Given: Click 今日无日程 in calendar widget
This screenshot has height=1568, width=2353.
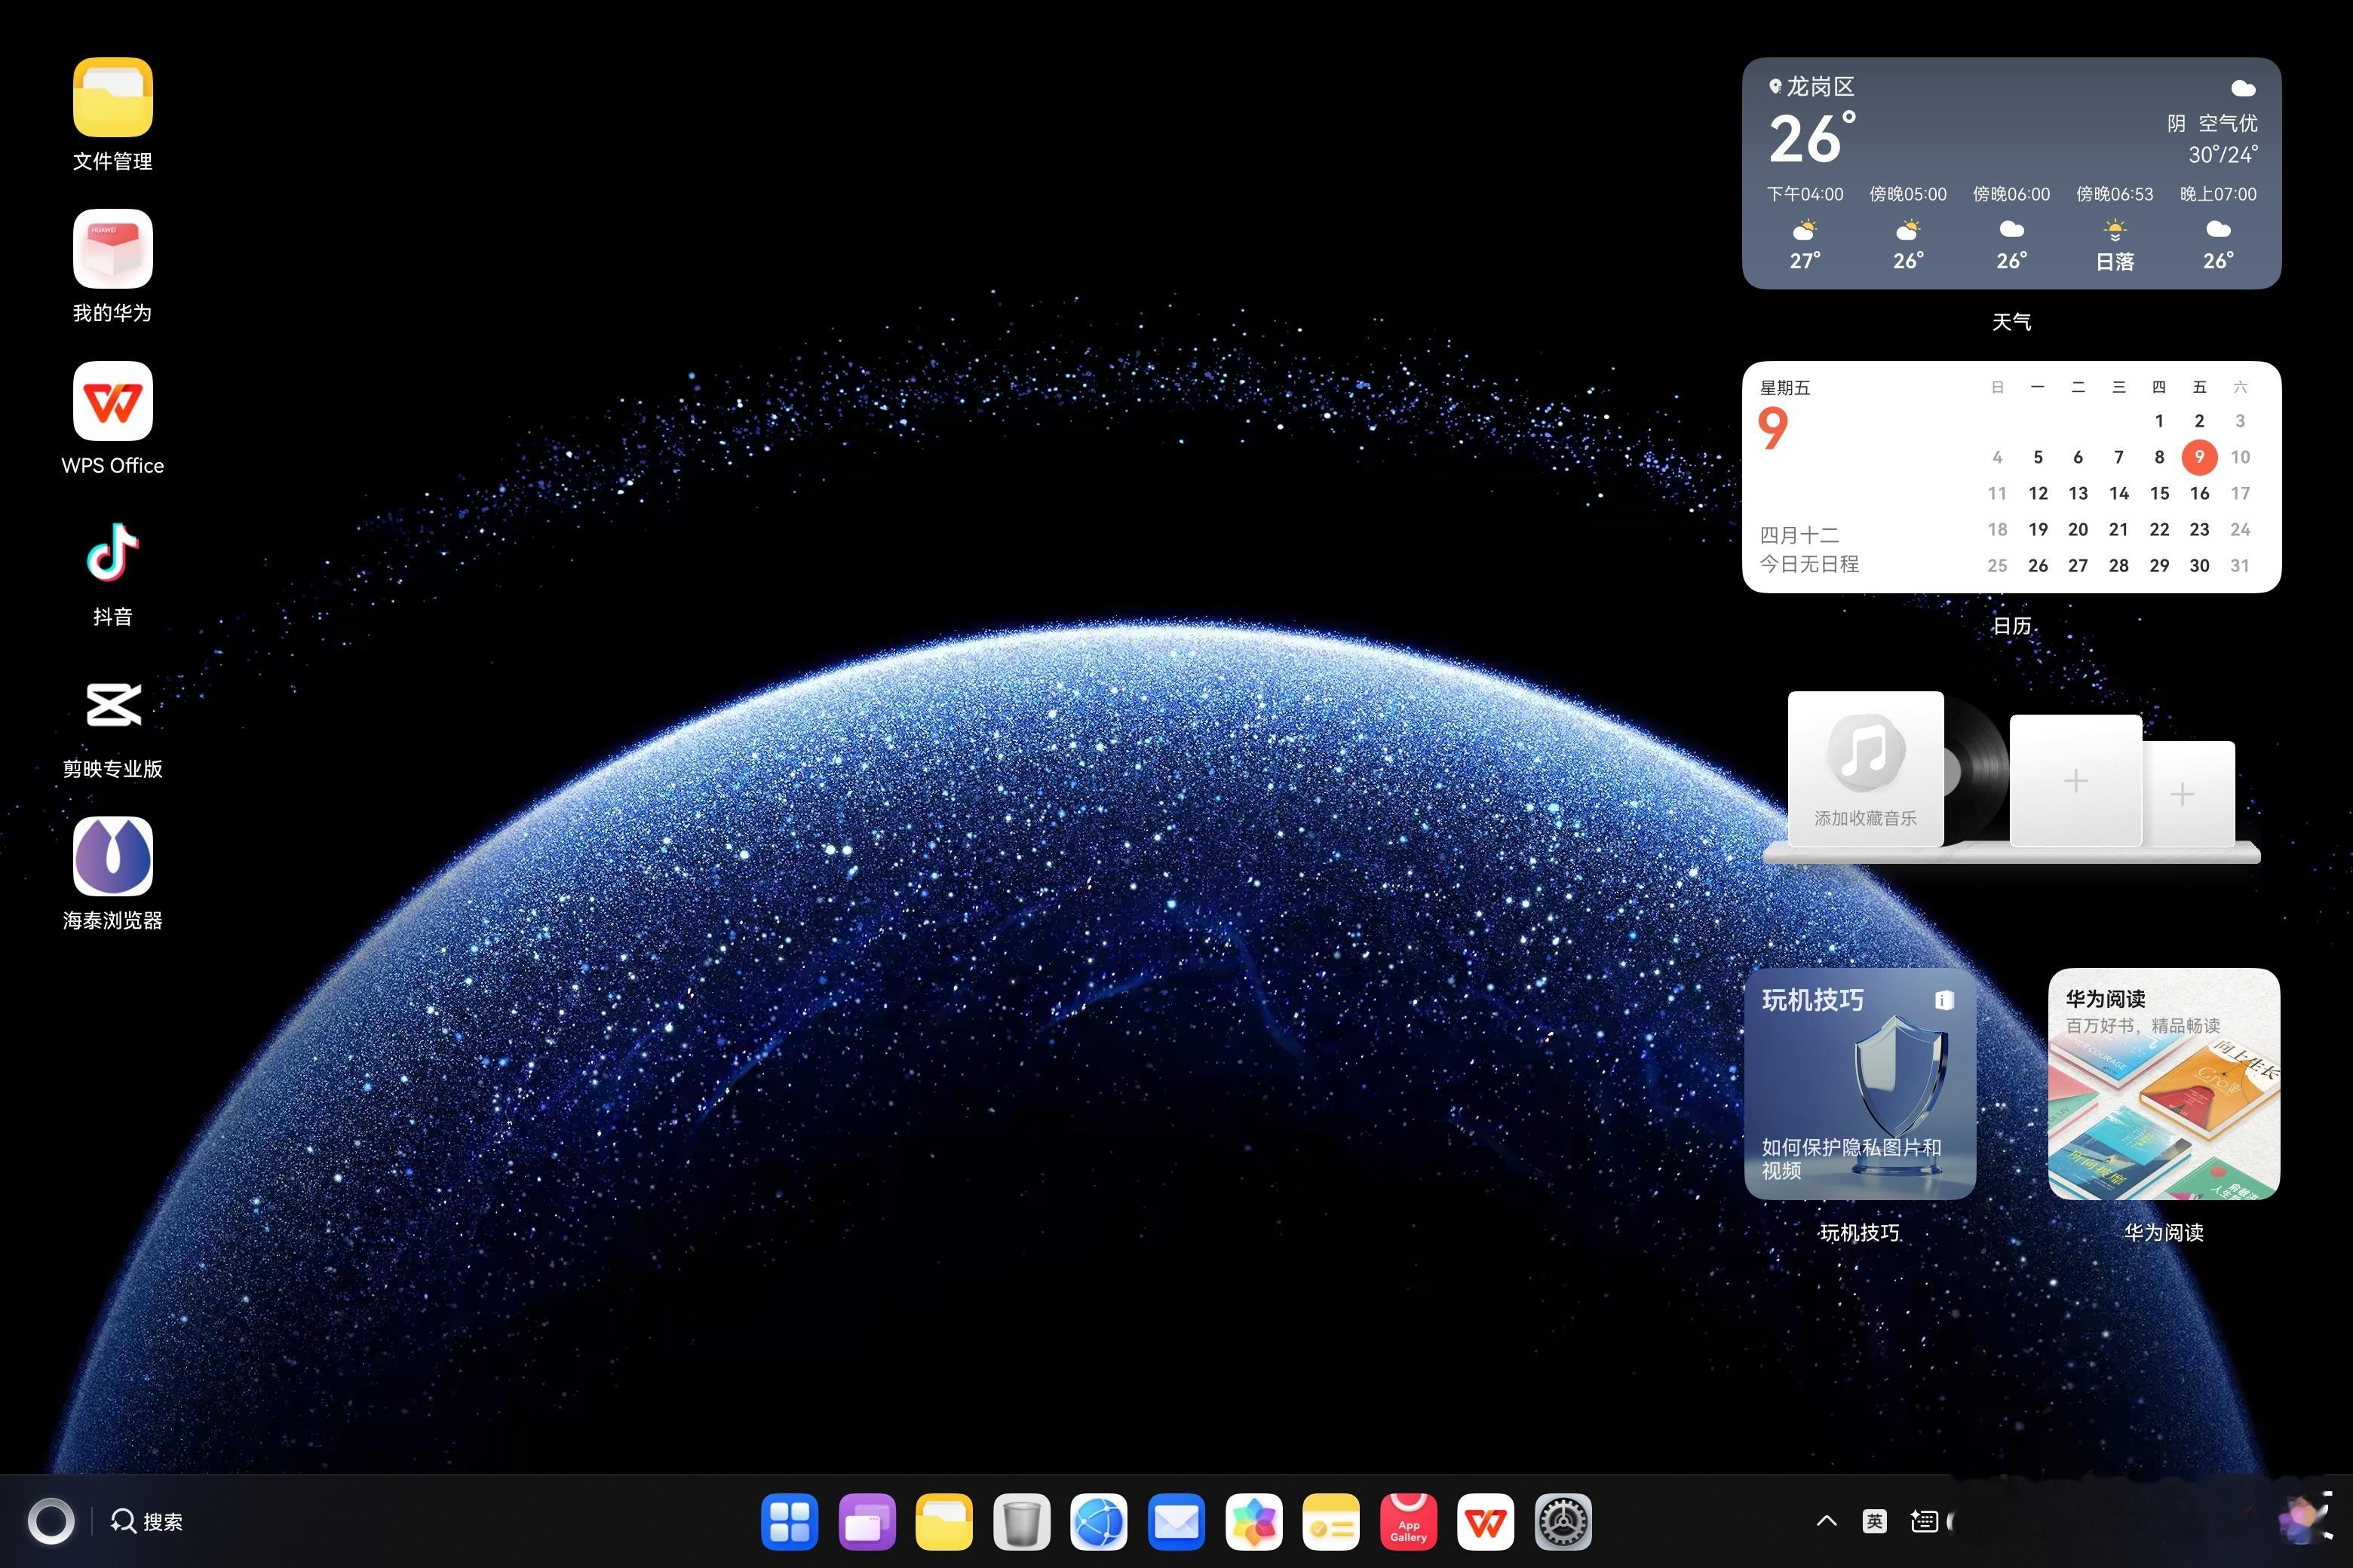Looking at the screenshot, I should click(x=1808, y=564).
